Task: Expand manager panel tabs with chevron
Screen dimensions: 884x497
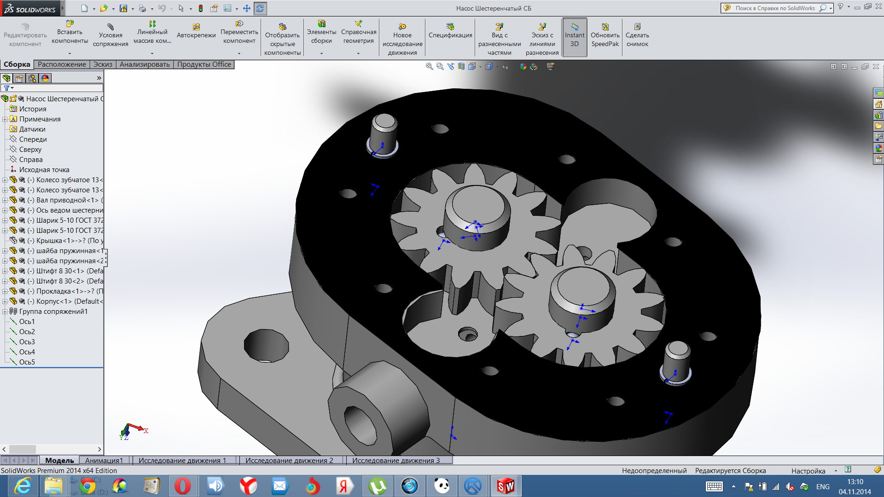Action: point(99,78)
